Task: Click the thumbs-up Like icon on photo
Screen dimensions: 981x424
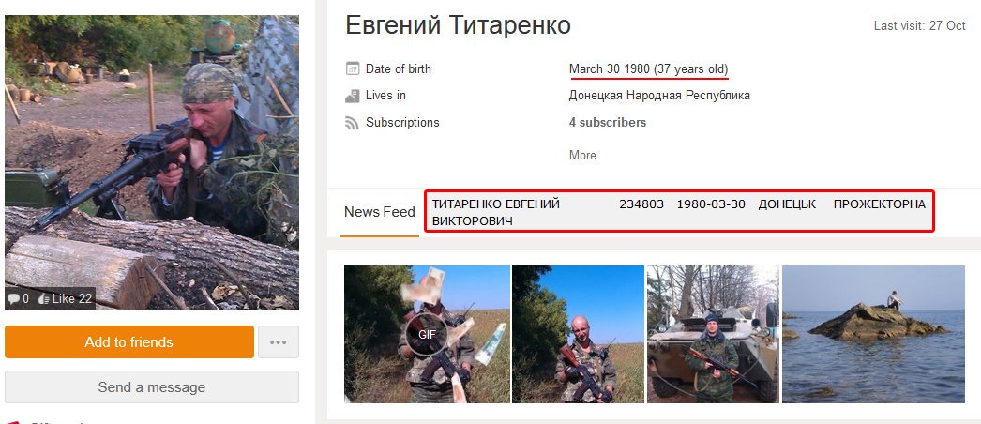Action: [44, 299]
